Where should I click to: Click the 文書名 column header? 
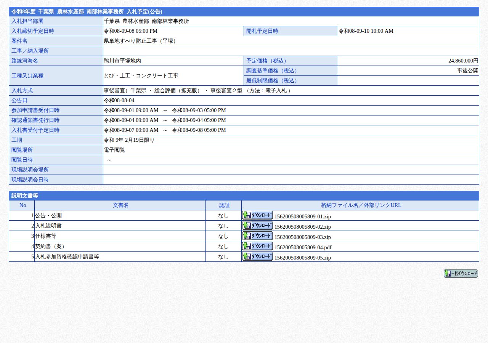pyautogui.click(x=120, y=205)
